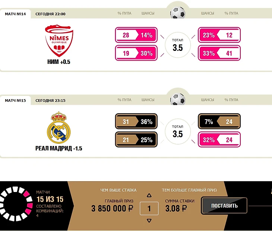Toggle the 33% / 41 outcome in match 14
Viewport: 272px width, 231px height.
pos(219,53)
